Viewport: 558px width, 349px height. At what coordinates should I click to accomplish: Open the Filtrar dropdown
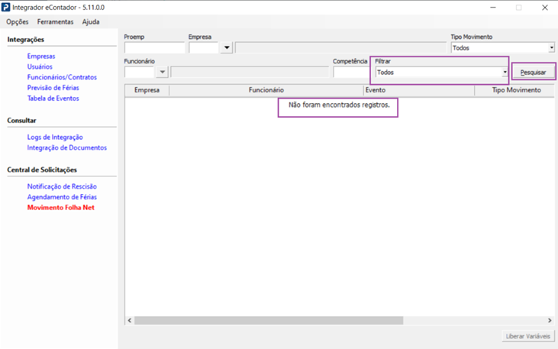[x=505, y=73]
